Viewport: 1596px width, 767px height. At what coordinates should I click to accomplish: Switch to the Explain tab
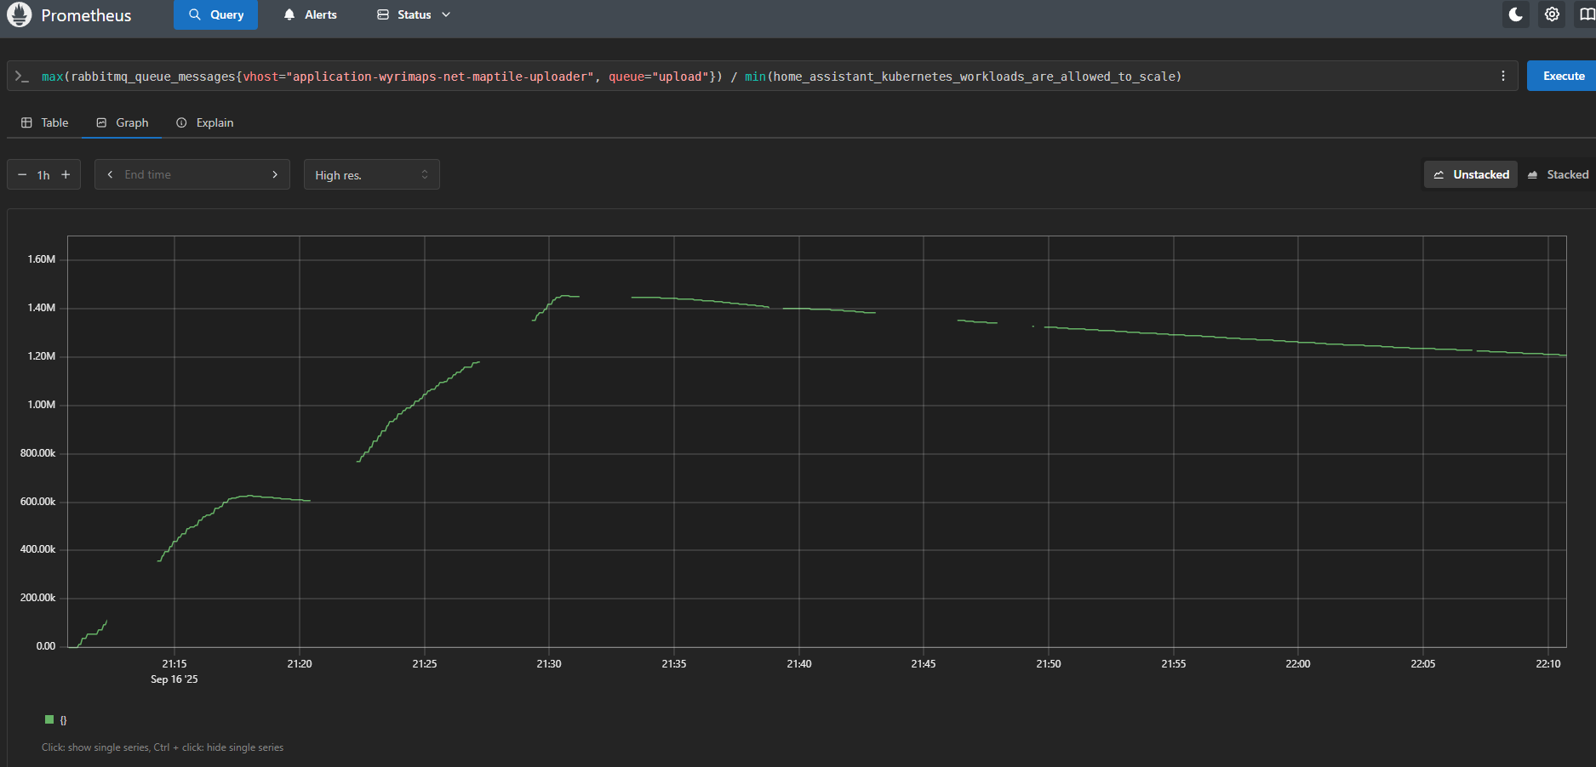[204, 122]
